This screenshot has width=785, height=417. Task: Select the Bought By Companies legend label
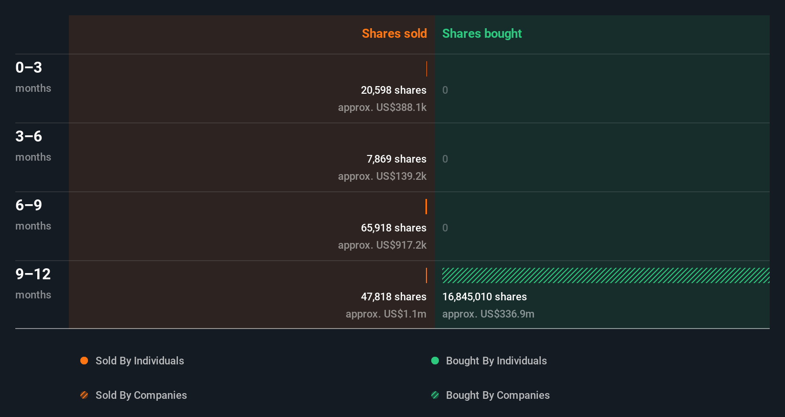(x=498, y=395)
